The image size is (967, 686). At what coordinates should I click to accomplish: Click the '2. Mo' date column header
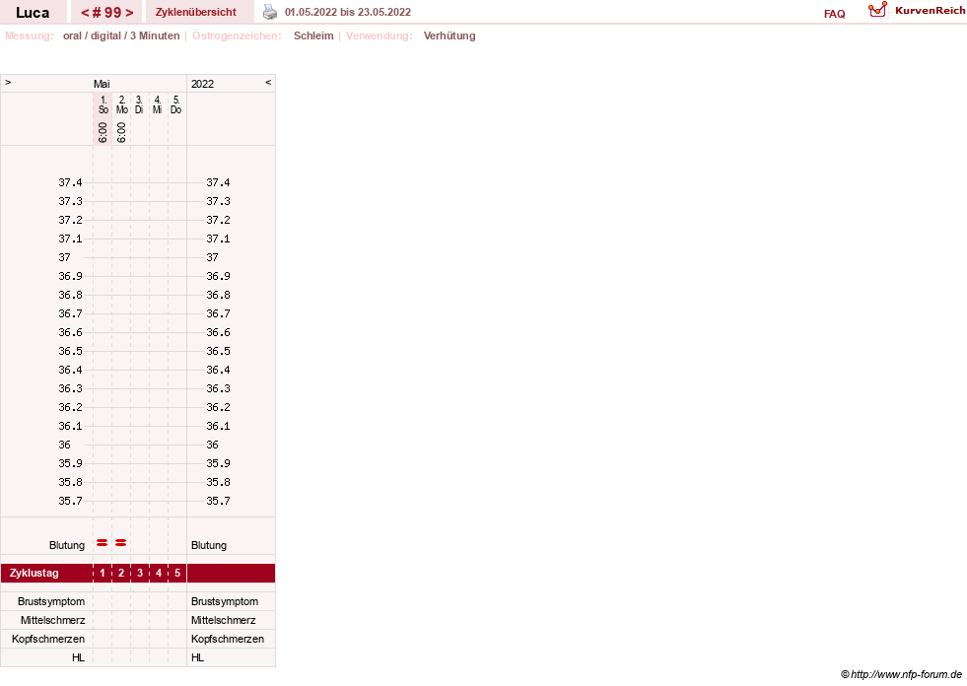pos(121,104)
